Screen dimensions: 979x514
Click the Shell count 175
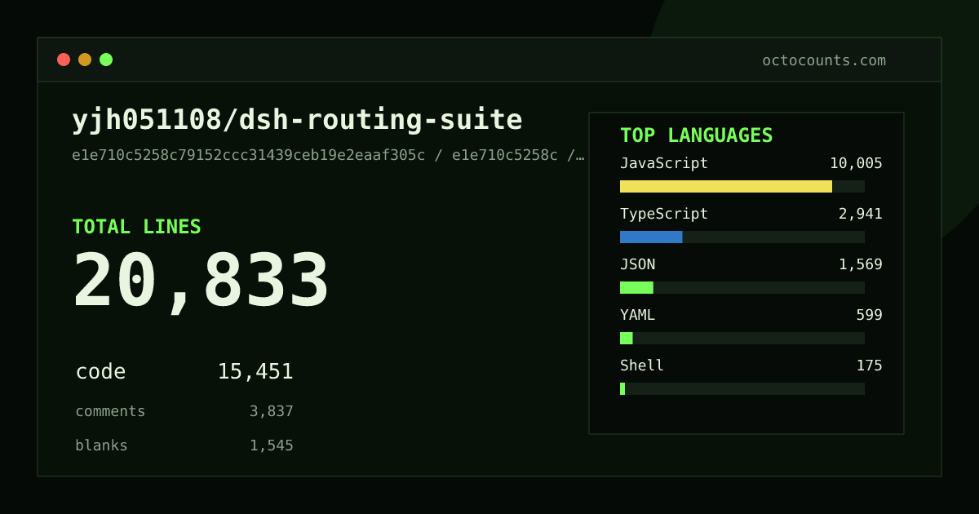click(869, 366)
